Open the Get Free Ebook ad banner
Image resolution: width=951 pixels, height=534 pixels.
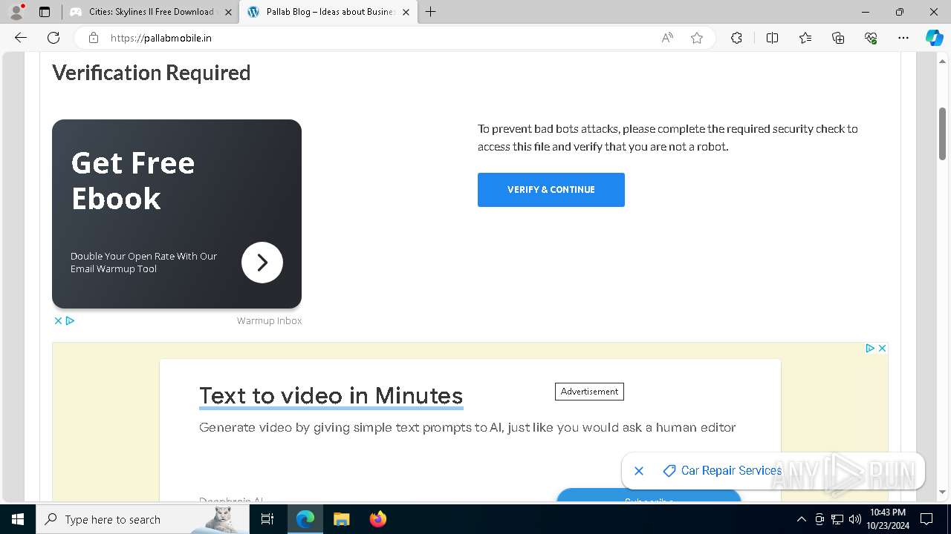point(177,214)
